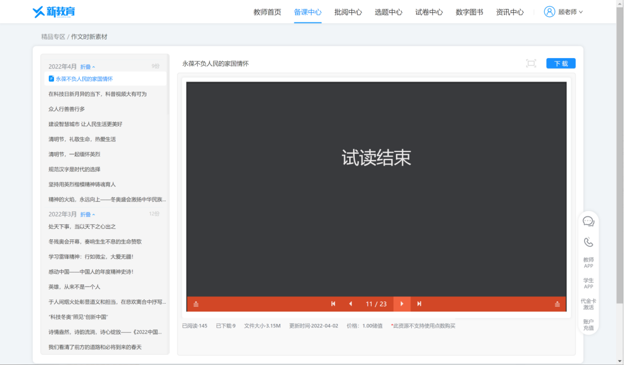Click the document icon beside 永葆不负人民的家国情怀
This screenshot has height=365, width=624.
click(51, 79)
